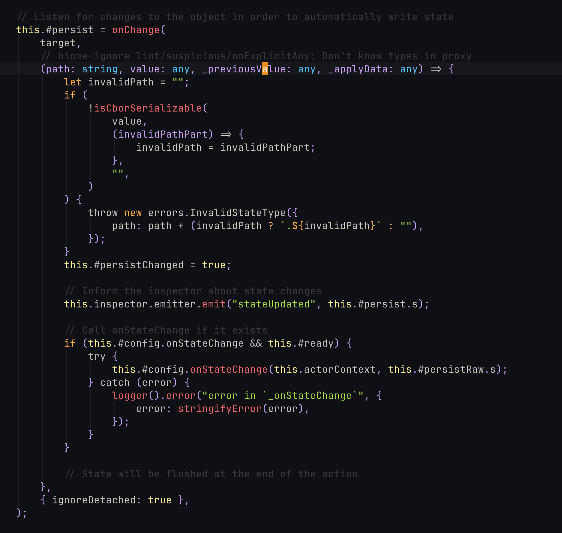Click 'InvalidStateType' in the throw statement
This screenshot has height=533, width=562.
coord(238,213)
